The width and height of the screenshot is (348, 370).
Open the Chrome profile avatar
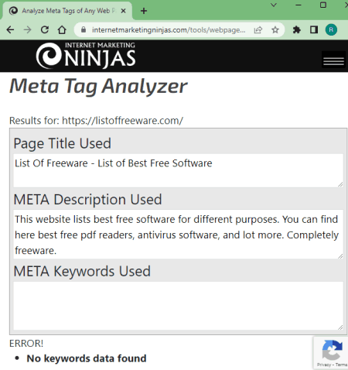pyautogui.click(x=331, y=30)
